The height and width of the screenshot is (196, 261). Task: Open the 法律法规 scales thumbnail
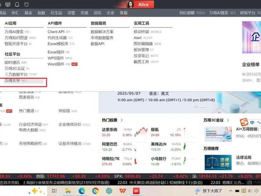coord(218,162)
